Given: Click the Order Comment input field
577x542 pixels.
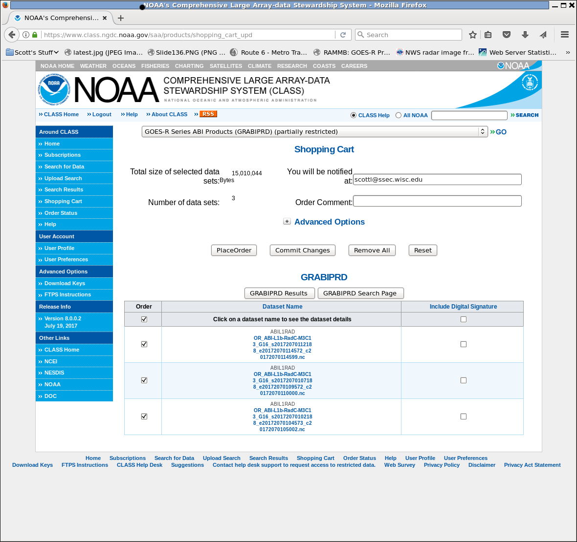Looking at the screenshot, I should pos(437,201).
